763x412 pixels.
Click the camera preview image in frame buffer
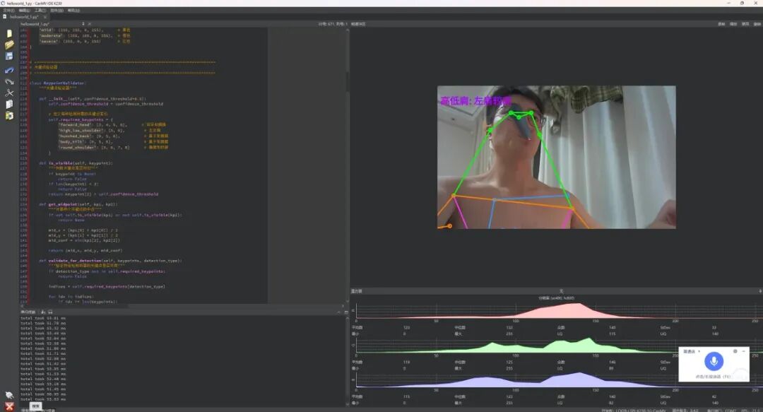pyautogui.click(x=556, y=157)
